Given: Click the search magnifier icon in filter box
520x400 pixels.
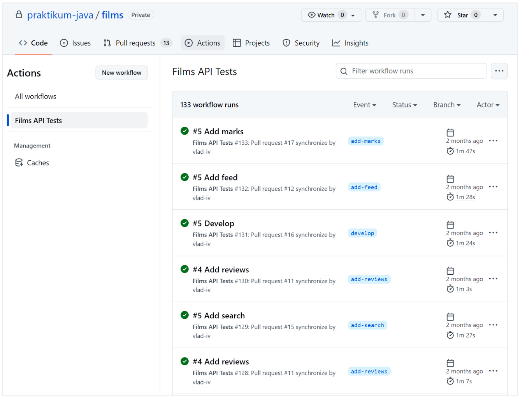Looking at the screenshot, I should (x=344, y=71).
